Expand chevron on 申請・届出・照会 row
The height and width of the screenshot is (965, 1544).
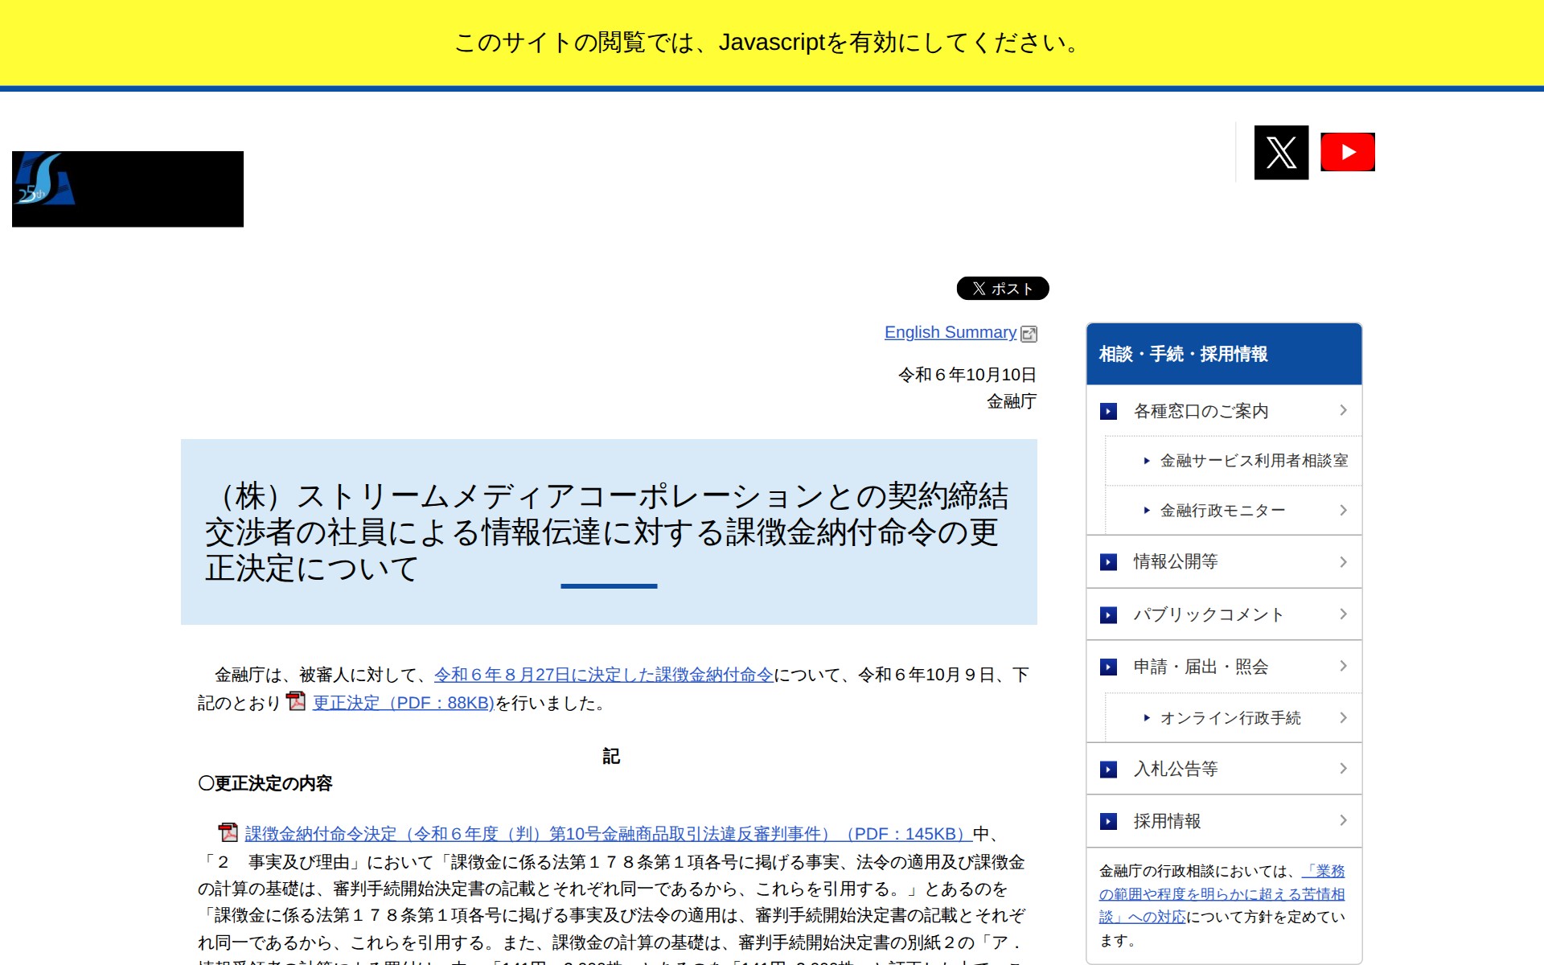pyautogui.click(x=1343, y=666)
